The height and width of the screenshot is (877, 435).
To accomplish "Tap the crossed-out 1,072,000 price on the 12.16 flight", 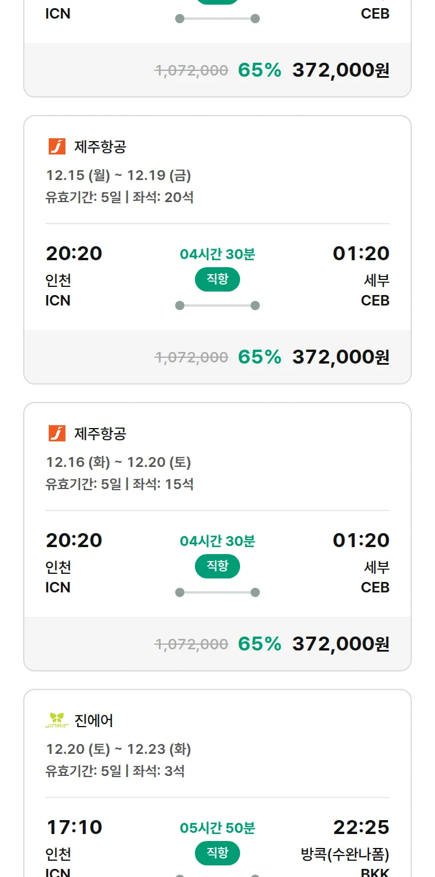I will tap(191, 644).
